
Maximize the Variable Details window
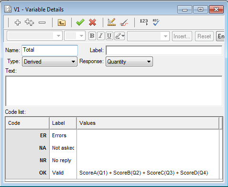[200, 10]
